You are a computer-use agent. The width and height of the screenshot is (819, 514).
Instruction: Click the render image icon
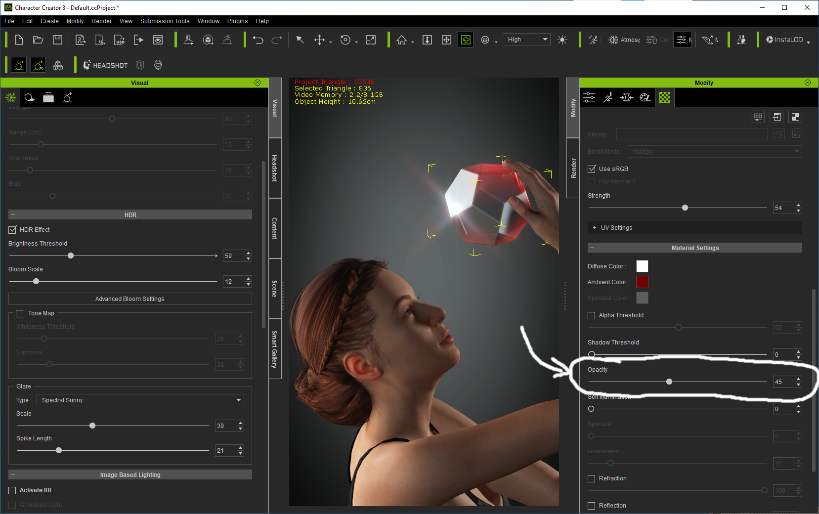click(x=158, y=40)
